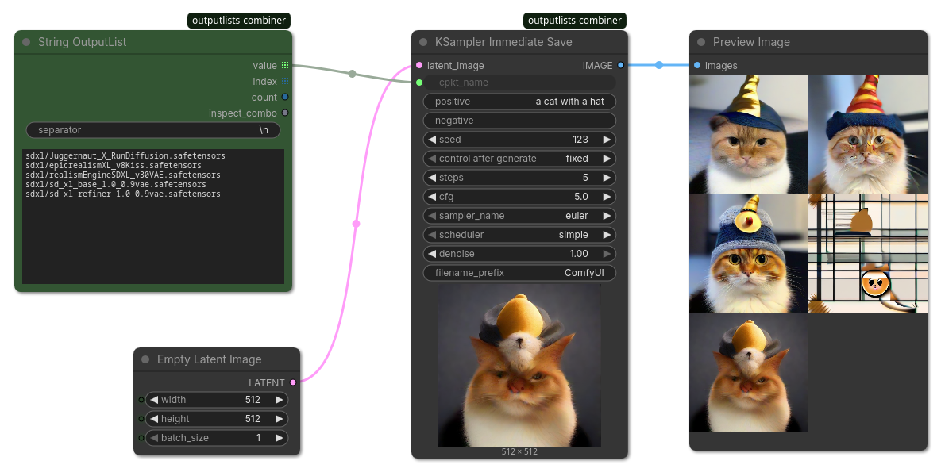Select next control after generate option
The width and height of the screenshot is (945, 476).
607,158
